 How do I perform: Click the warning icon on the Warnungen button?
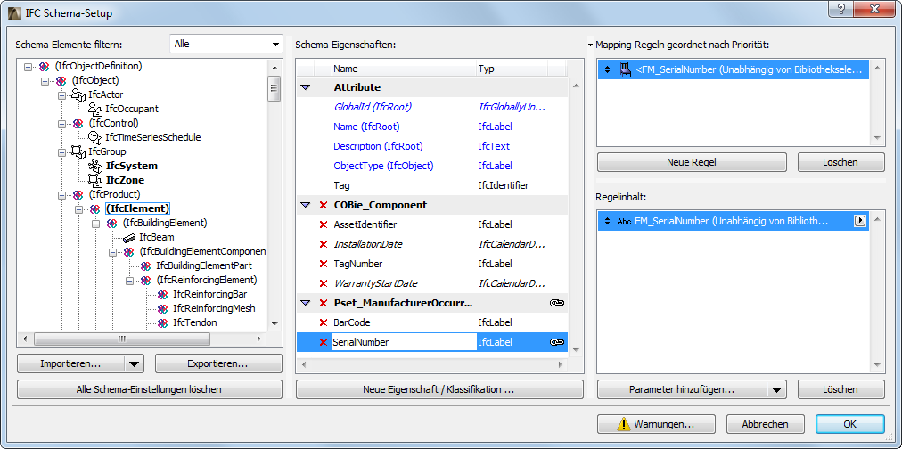click(624, 424)
